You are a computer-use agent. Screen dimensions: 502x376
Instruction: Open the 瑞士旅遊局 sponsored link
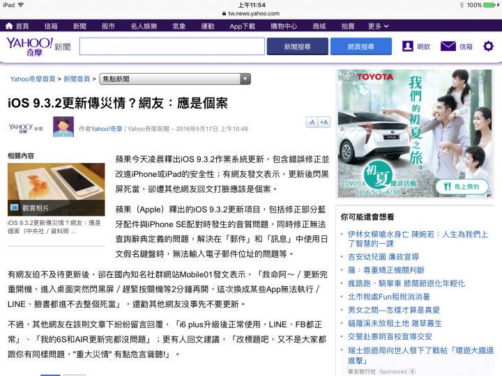click(420, 355)
